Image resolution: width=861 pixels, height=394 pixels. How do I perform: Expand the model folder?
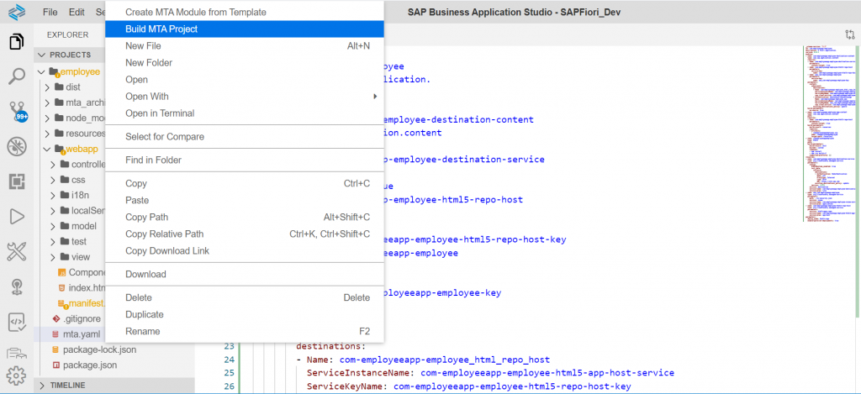click(x=53, y=225)
